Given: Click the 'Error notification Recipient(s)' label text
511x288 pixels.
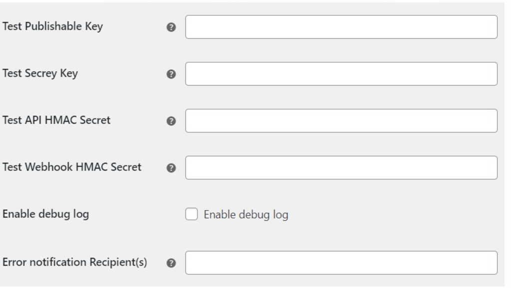Looking at the screenshot, I should tap(75, 263).
